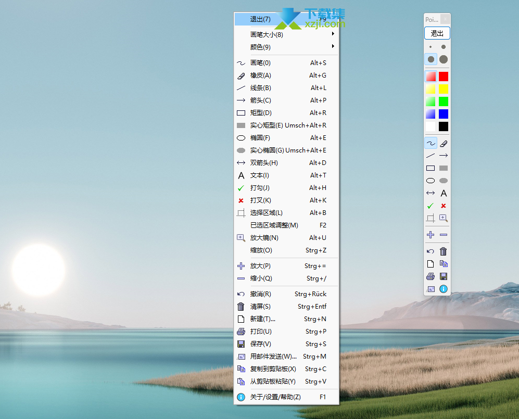
Task: Pick the green check mark stamp in the toolbar
Action: [x=431, y=206]
